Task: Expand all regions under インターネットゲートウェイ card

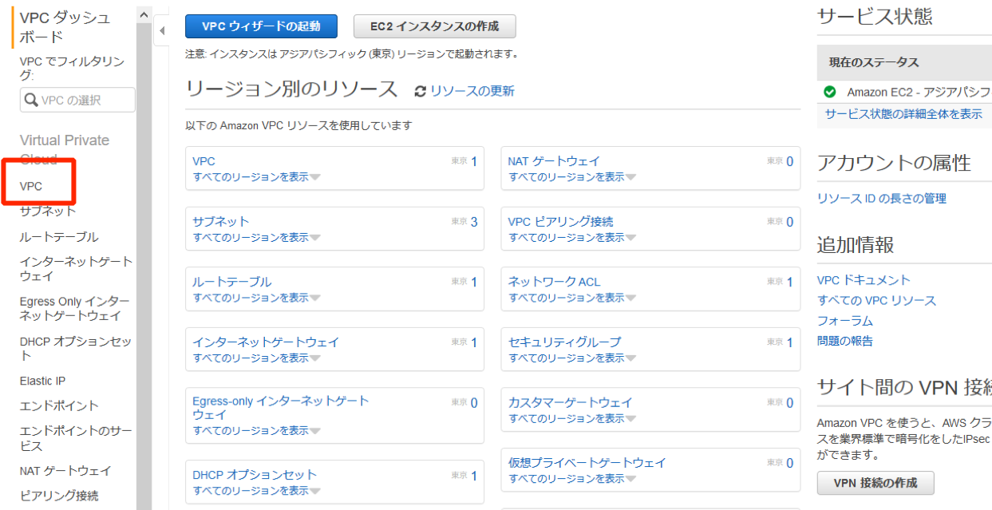Action: point(256,358)
